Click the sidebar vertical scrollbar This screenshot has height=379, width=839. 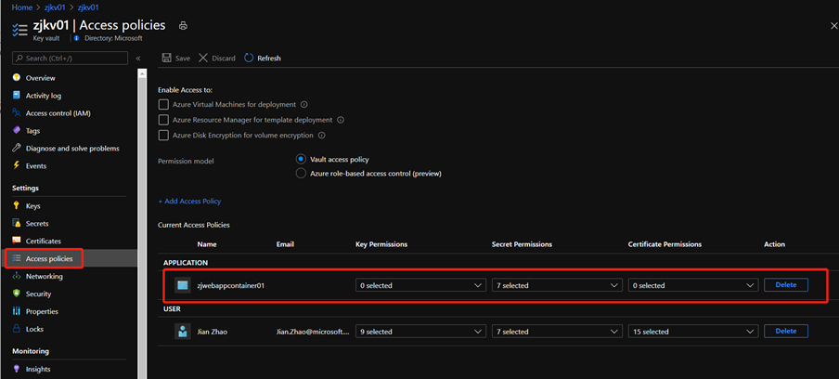coord(142,224)
